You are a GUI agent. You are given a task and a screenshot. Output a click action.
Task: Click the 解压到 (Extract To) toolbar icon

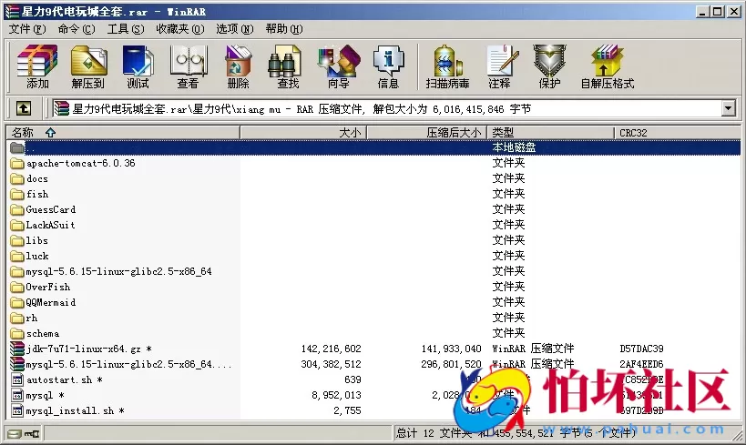(88, 66)
